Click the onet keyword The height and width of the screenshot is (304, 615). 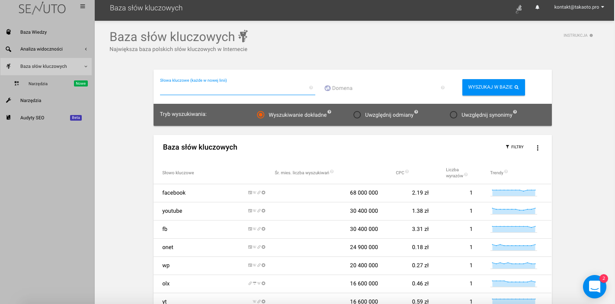pyautogui.click(x=168, y=247)
